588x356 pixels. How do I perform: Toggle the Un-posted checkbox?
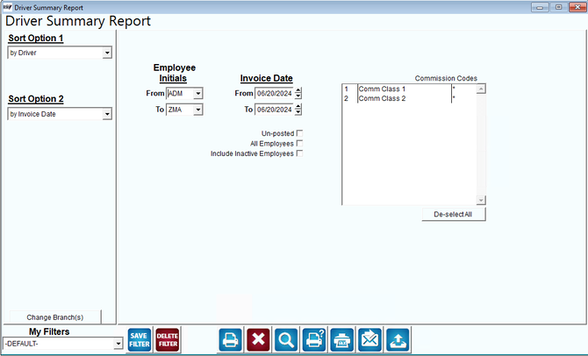click(x=299, y=133)
